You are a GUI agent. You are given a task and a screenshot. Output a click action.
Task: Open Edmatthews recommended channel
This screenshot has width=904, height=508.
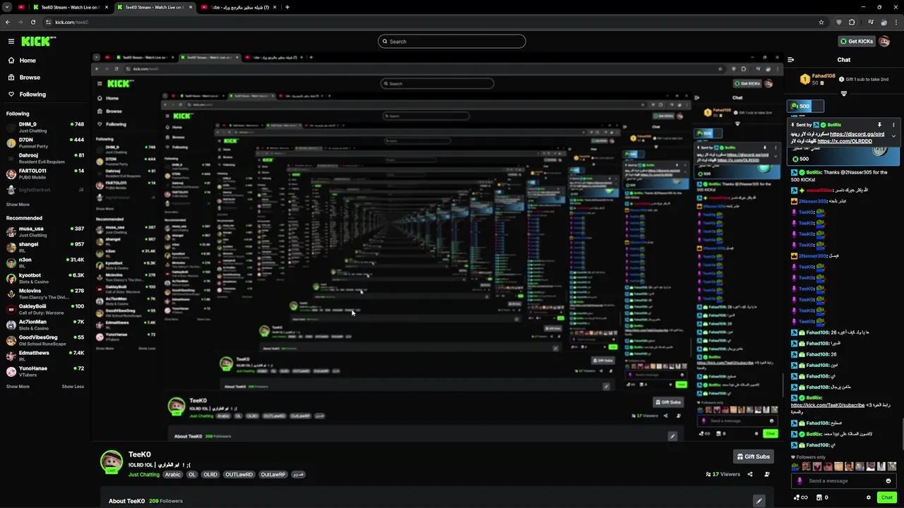pos(44,356)
